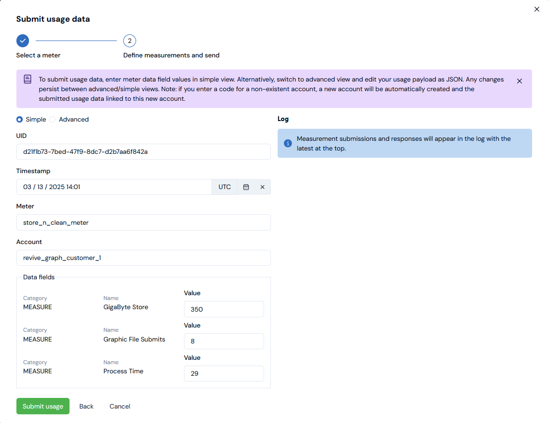Dismiss the purple instructions banner
This screenshot has height=423, width=548.
pos(520,81)
